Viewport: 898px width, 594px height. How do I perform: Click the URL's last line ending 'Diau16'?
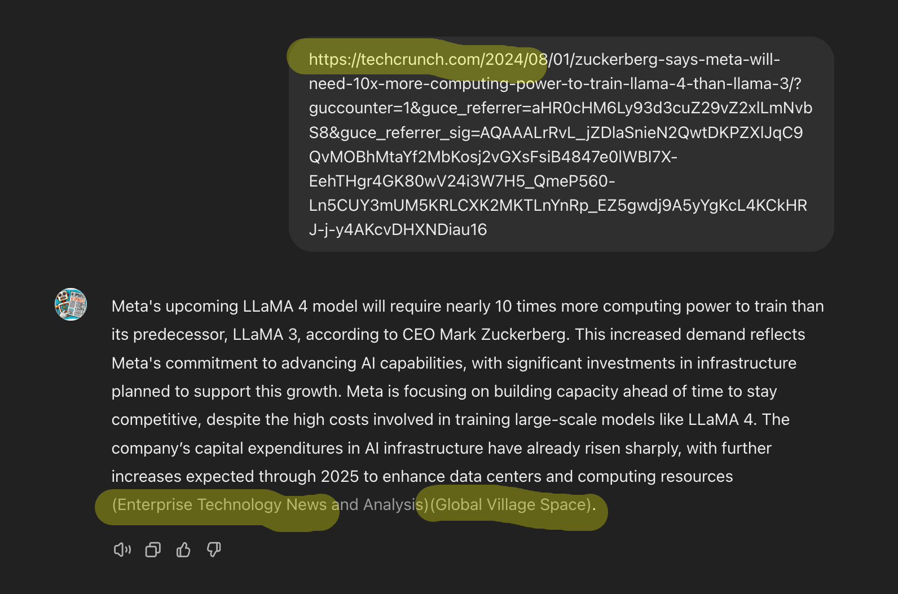coord(398,229)
